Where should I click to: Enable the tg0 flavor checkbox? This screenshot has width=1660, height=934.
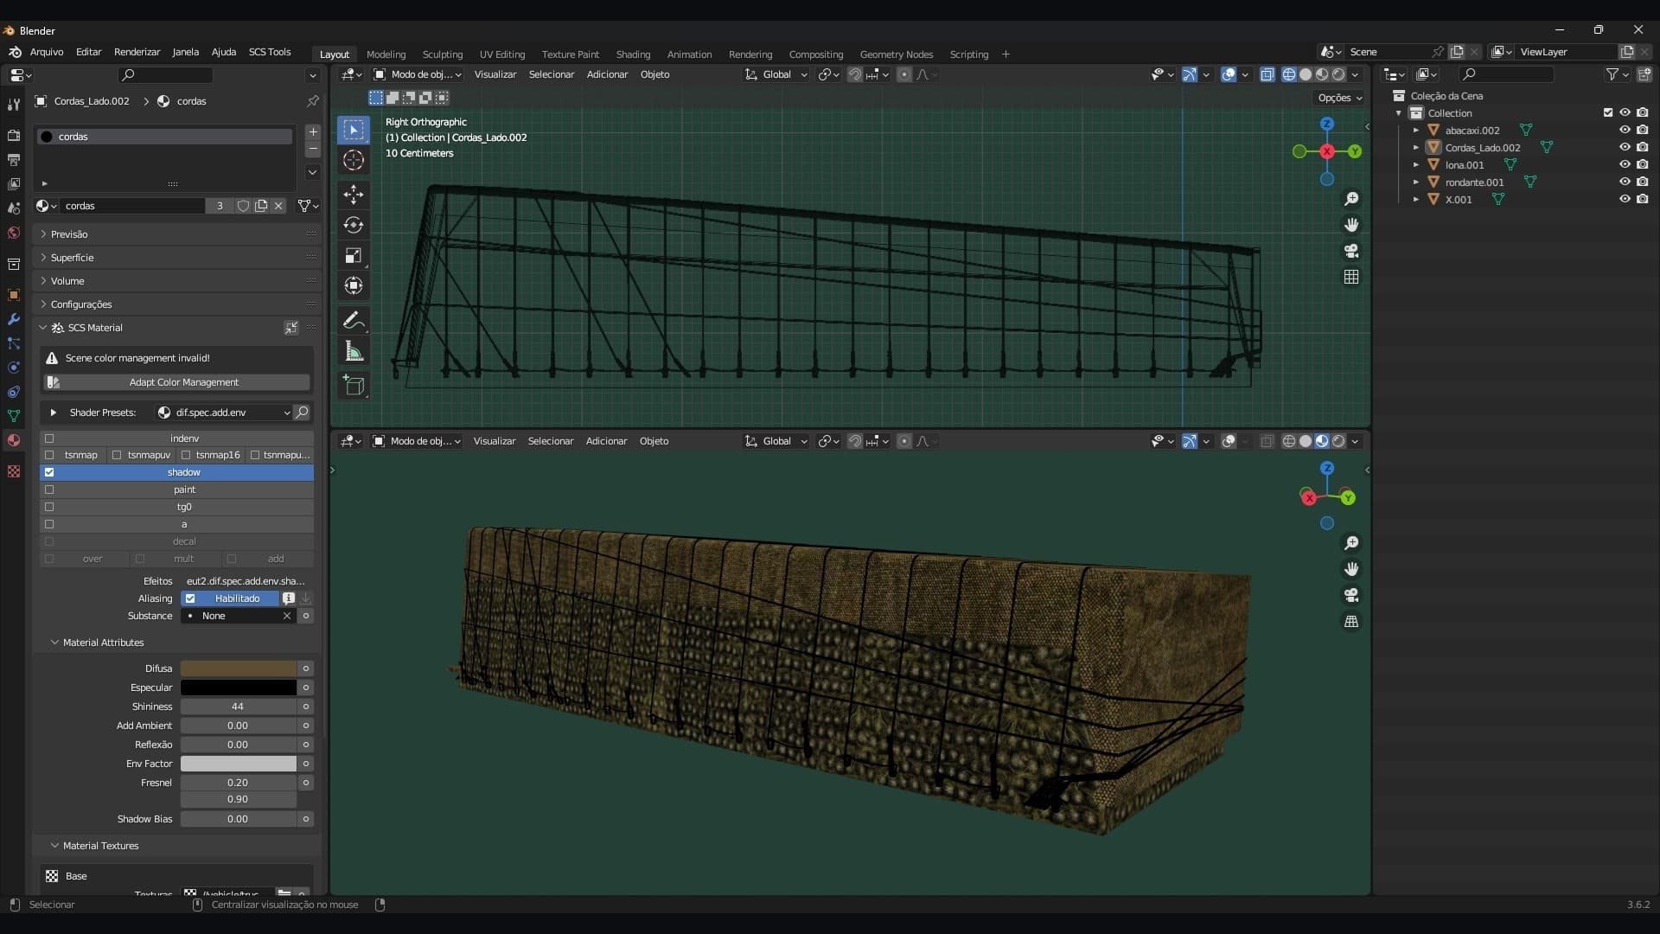[x=49, y=507]
